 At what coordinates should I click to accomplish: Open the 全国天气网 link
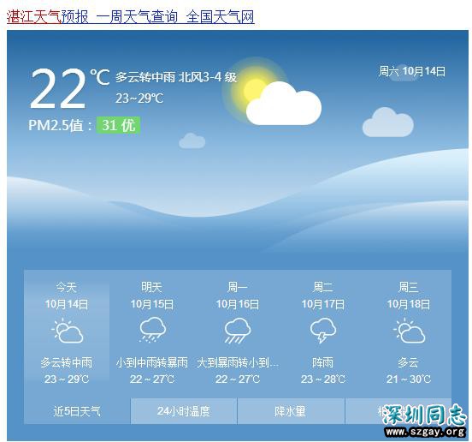coord(220,16)
